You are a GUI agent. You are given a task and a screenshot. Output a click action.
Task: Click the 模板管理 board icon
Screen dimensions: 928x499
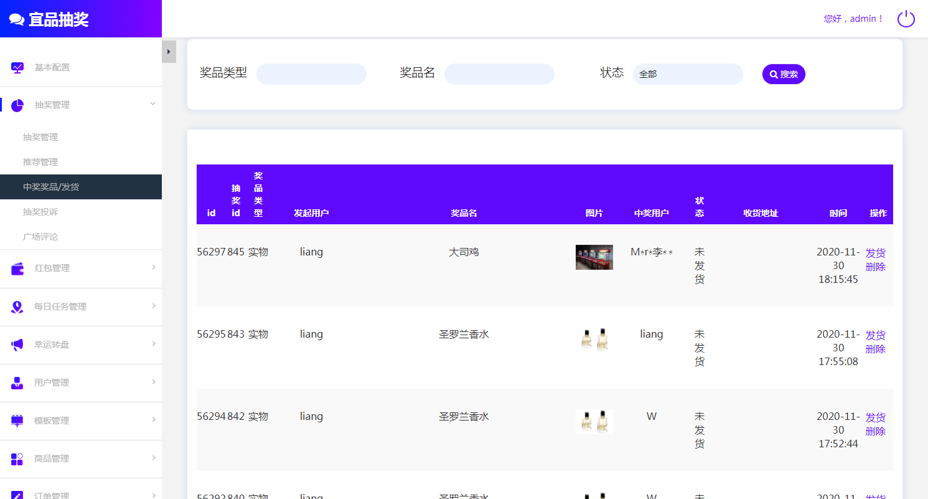(17, 421)
